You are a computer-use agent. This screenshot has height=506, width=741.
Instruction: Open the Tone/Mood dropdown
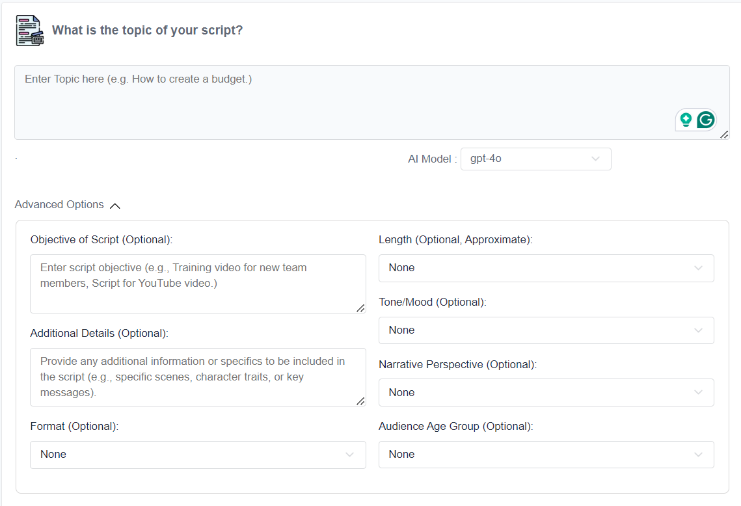tap(546, 330)
